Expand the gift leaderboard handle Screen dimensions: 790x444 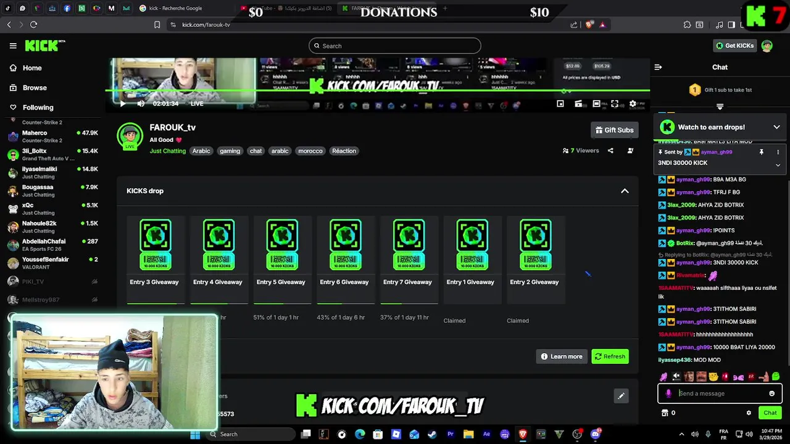720,107
